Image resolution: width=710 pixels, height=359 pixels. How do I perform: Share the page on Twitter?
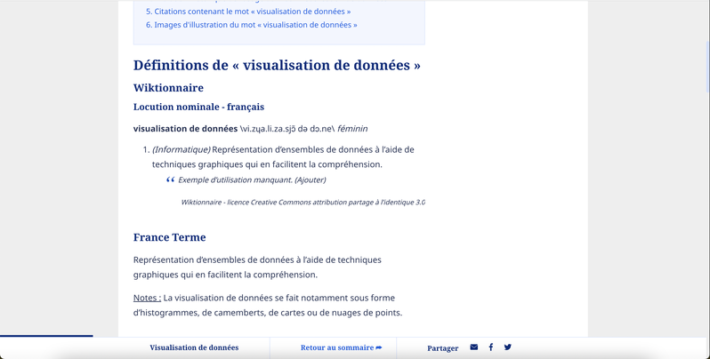tap(507, 347)
